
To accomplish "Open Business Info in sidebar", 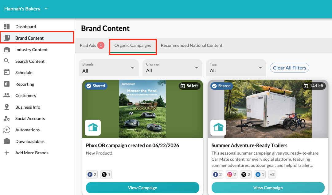I will pyautogui.click(x=37, y=107).
